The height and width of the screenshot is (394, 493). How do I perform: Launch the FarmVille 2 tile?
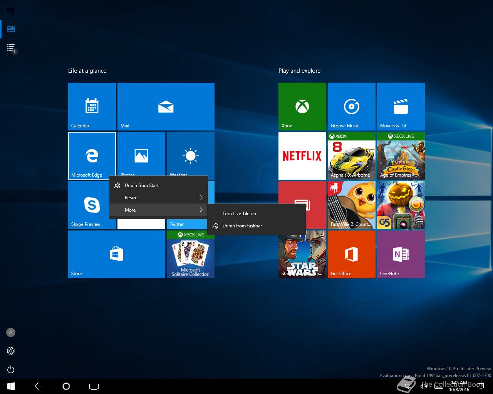pos(352,205)
